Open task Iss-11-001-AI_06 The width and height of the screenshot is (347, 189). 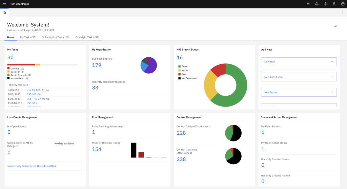(38, 90)
